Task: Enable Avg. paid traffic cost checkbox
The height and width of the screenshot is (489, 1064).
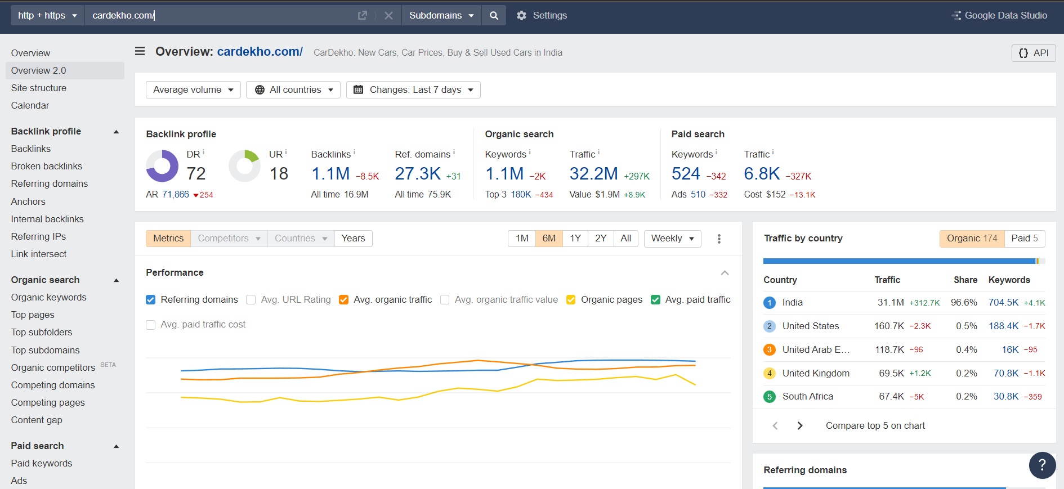Action: click(x=150, y=325)
